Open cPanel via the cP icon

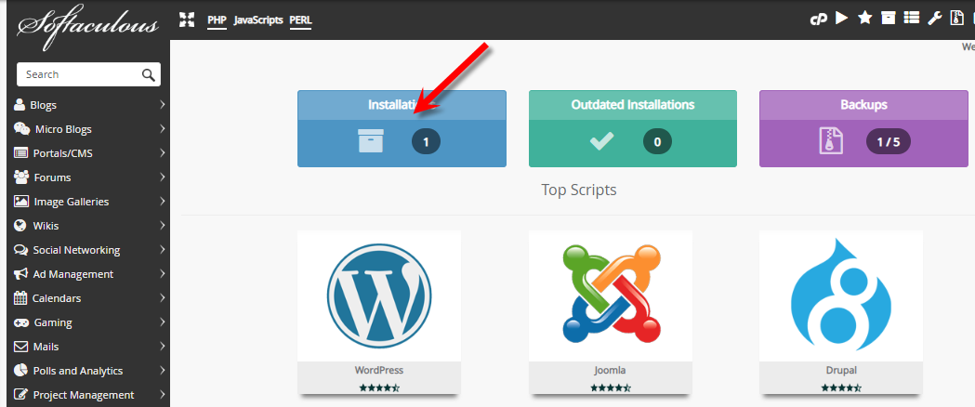coord(818,19)
